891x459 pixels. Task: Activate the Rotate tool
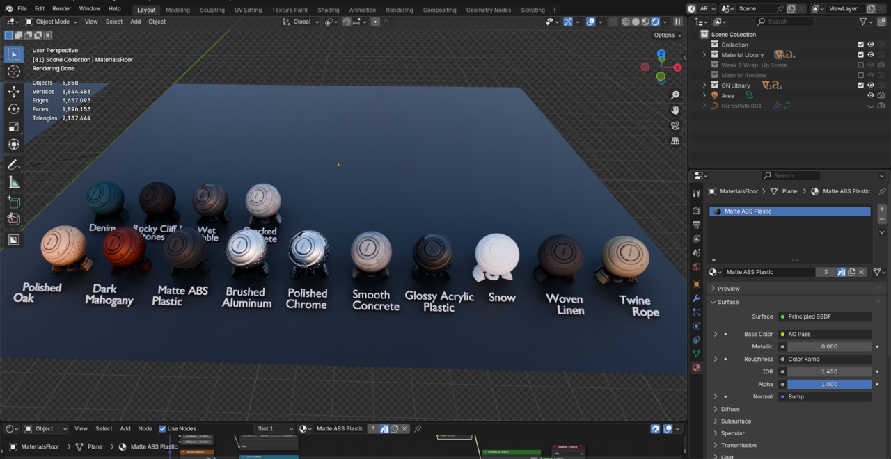(x=14, y=109)
